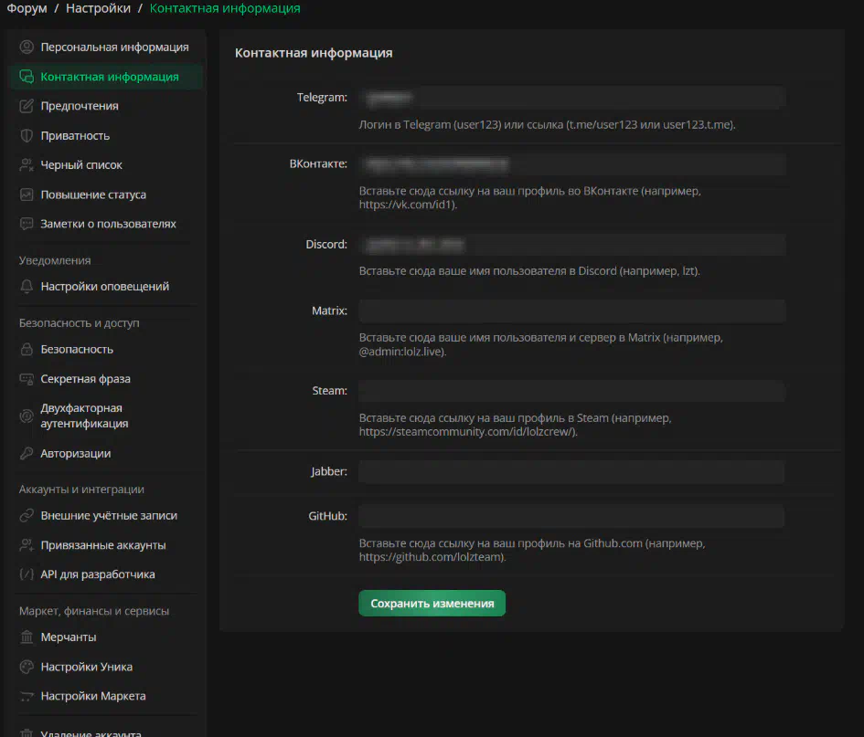The image size is (864, 737).
Task: Click the person icon beside Персональная информация
Action: pyautogui.click(x=27, y=47)
